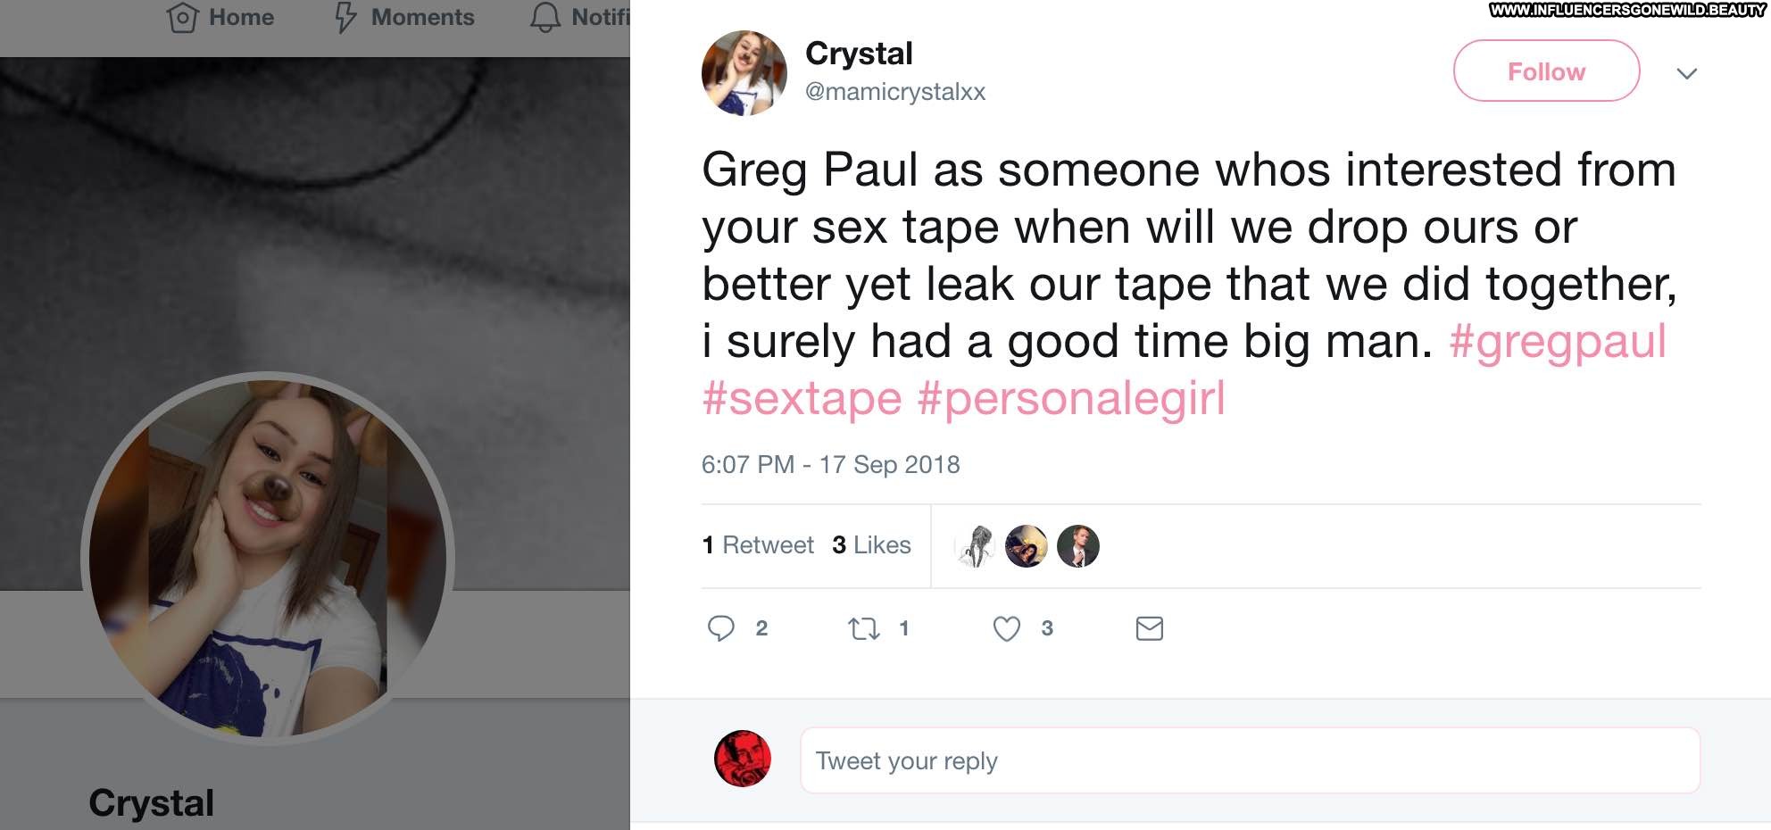Retweet this tweet using the arrows icon
1771x830 pixels.
tap(863, 629)
